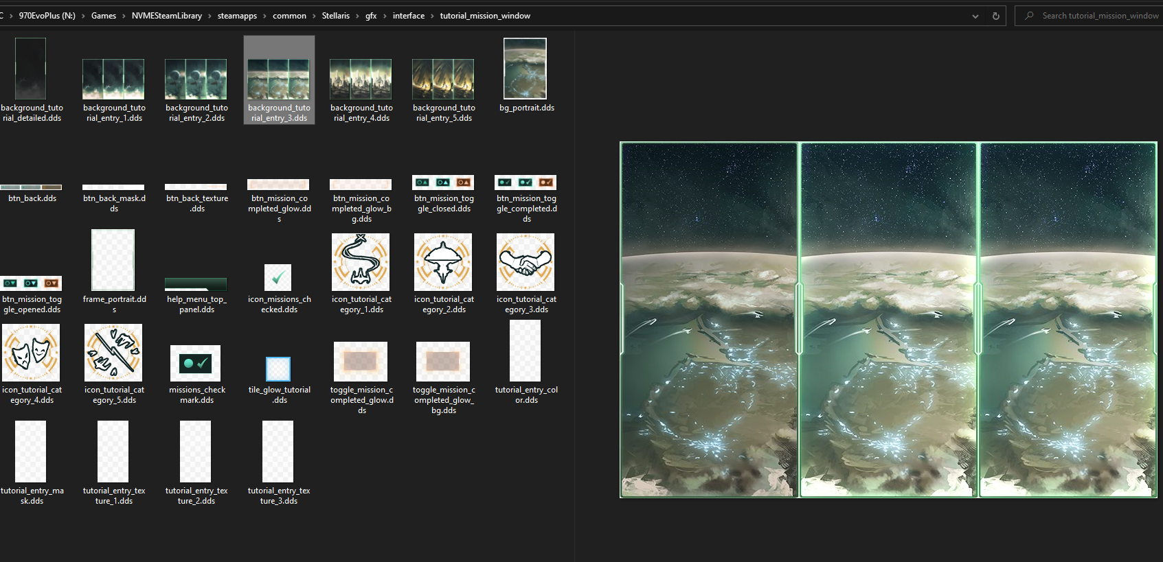Select tutorial_entry_texture_2.dds file icon
The width and height of the screenshot is (1163, 562).
196,452
